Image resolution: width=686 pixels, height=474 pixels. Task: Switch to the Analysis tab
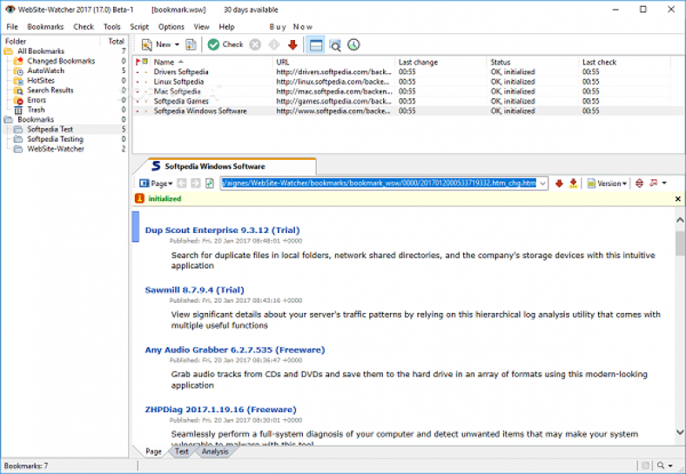(x=214, y=451)
